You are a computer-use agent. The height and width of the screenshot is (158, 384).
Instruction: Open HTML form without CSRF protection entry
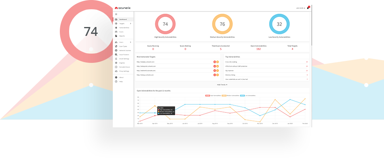(236, 66)
